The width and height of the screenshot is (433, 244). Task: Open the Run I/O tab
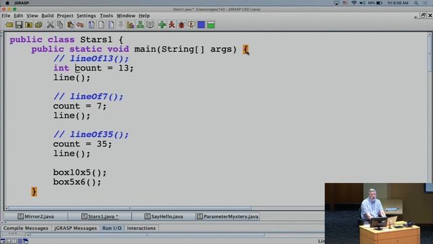tap(112, 228)
